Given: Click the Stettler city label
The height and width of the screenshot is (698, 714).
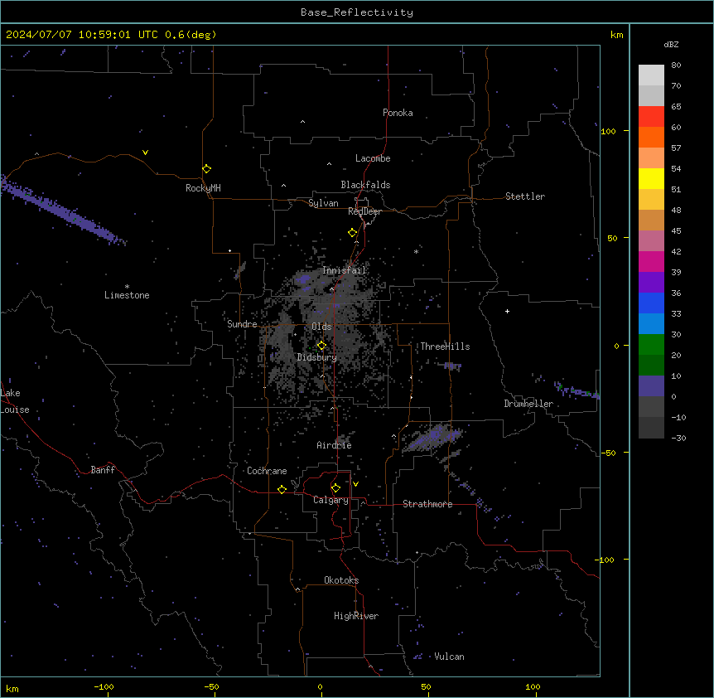Looking at the screenshot, I should (525, 196).
